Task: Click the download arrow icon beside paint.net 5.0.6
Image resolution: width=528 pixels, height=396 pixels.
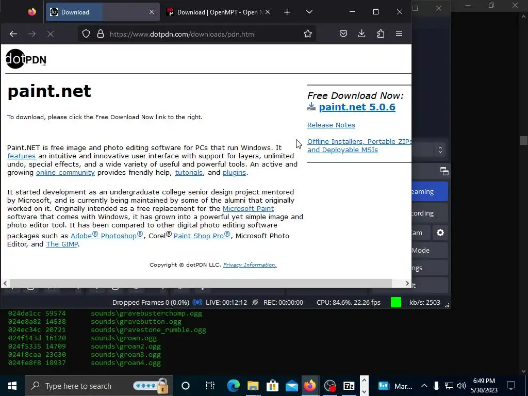Action: pos(311,107)
